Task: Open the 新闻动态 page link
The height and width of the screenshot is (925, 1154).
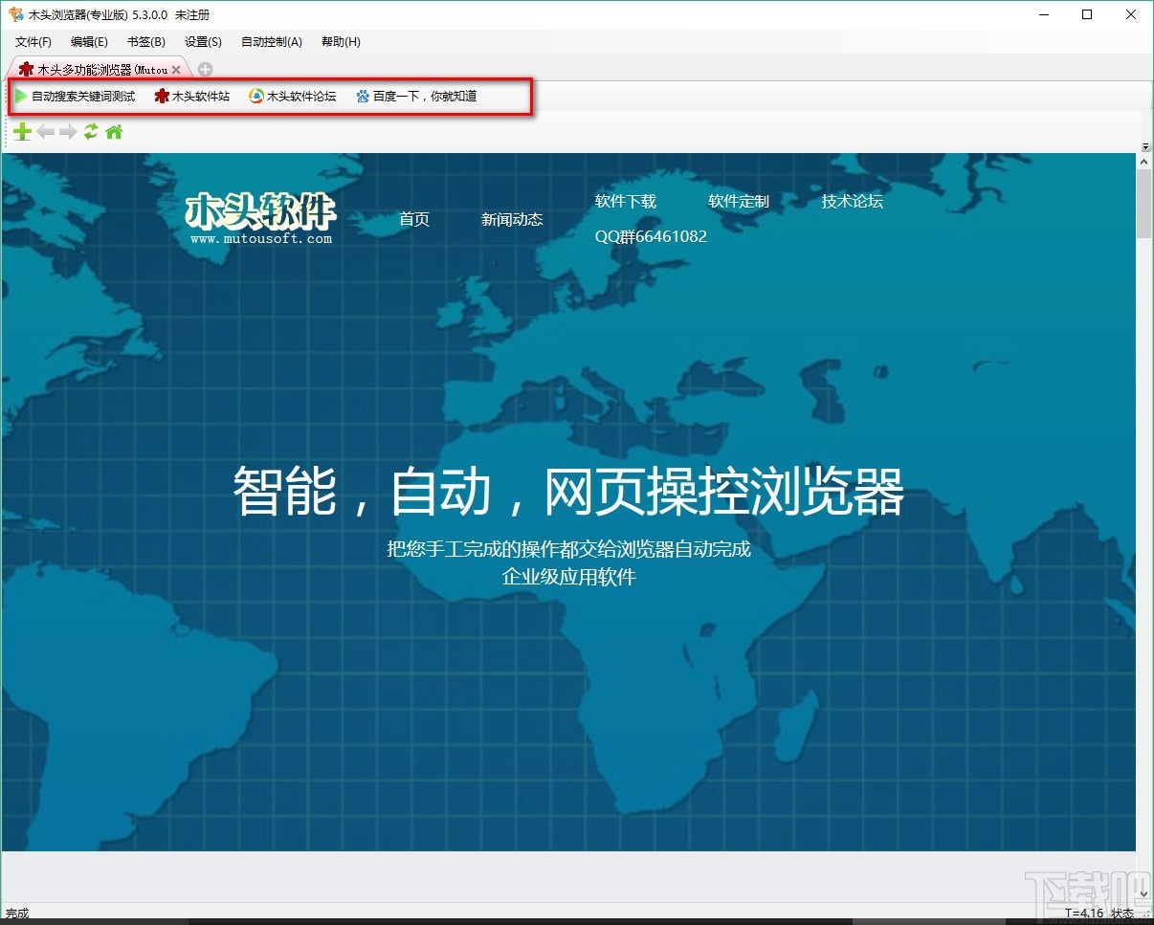Action: (x=512, y=219)
